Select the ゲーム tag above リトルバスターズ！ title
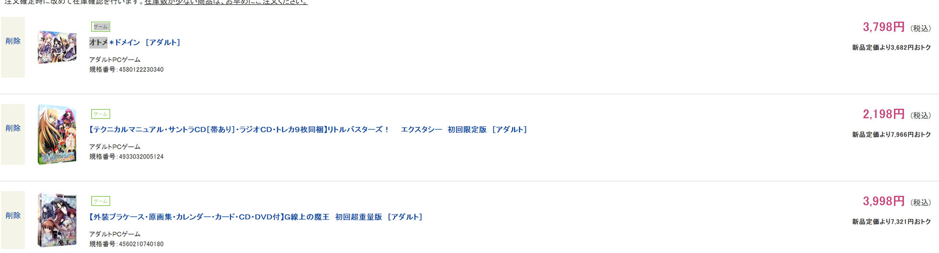This screenshot has height=253, width=939. click(101, 114)
